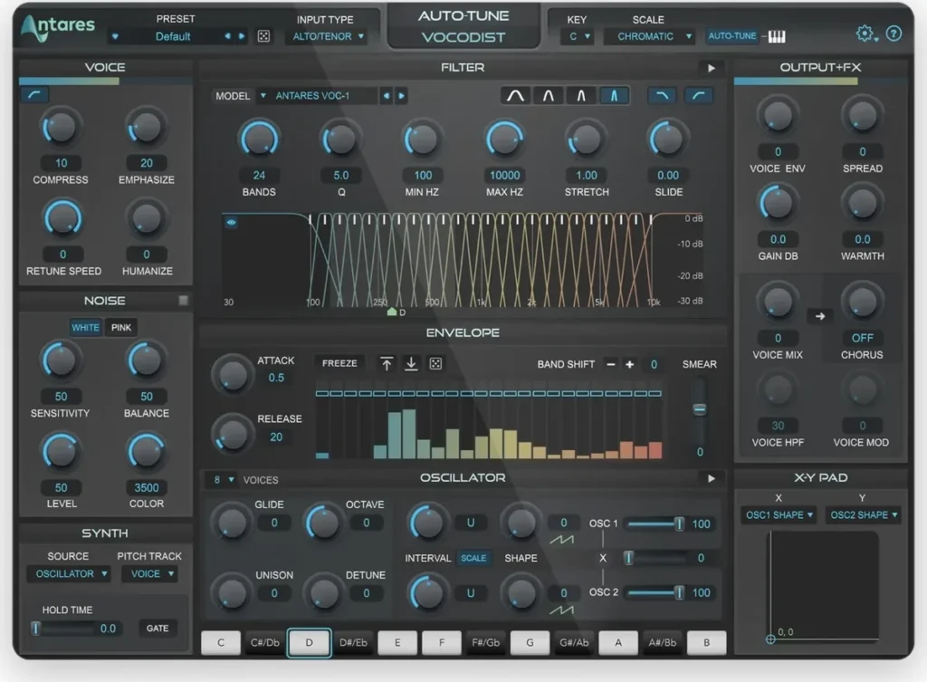The width and height of the screenshot is (927, 682).
Task: Open the ALTO/TENOR input type dropdown
Action: (x=328, y=36)
